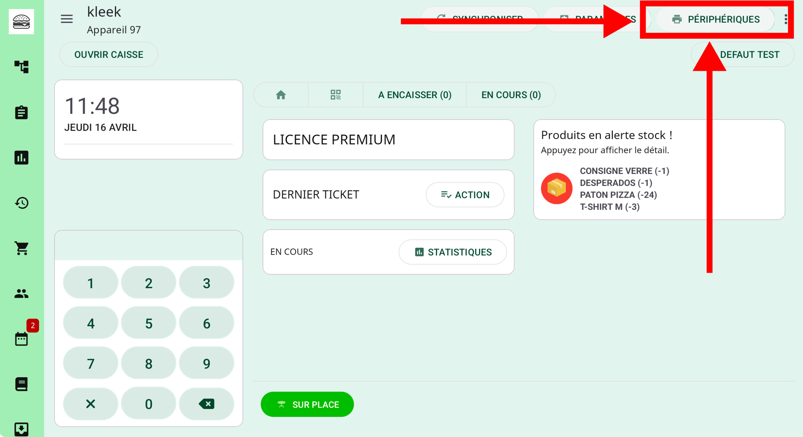Open the bar chart statistics sidebar icon

[x=21, y=158]
